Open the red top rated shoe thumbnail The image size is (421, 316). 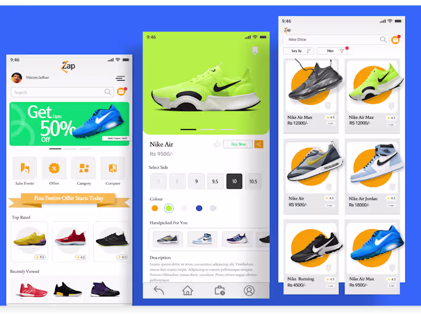[71, 241]
